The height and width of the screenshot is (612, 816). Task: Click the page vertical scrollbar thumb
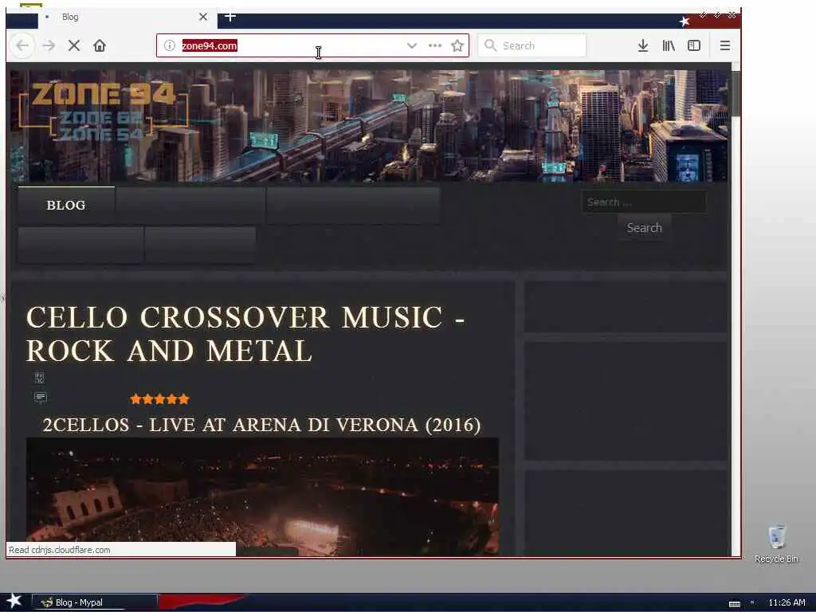[x=736, y=94]
